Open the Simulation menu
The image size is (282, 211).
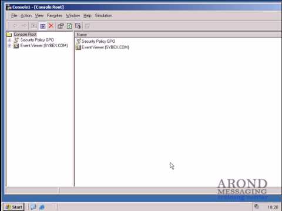[x=103, y=16]
